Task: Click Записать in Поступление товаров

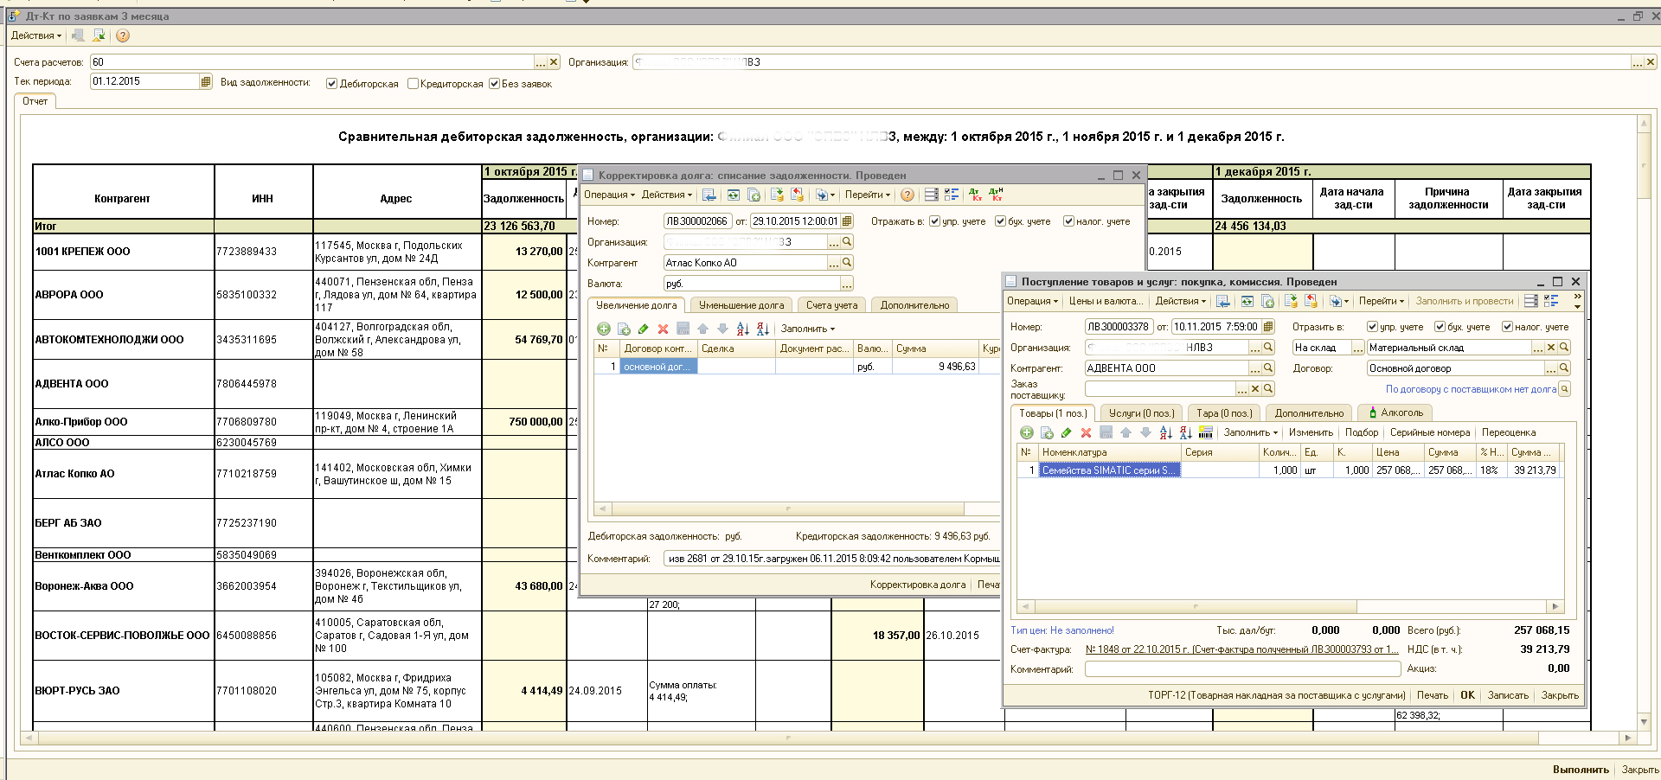Action: pyautogui.click(x=1508, y=695)
